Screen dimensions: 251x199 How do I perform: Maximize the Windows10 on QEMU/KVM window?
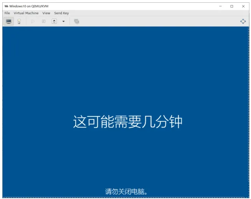pyautogui.click(x=232, y=6)
